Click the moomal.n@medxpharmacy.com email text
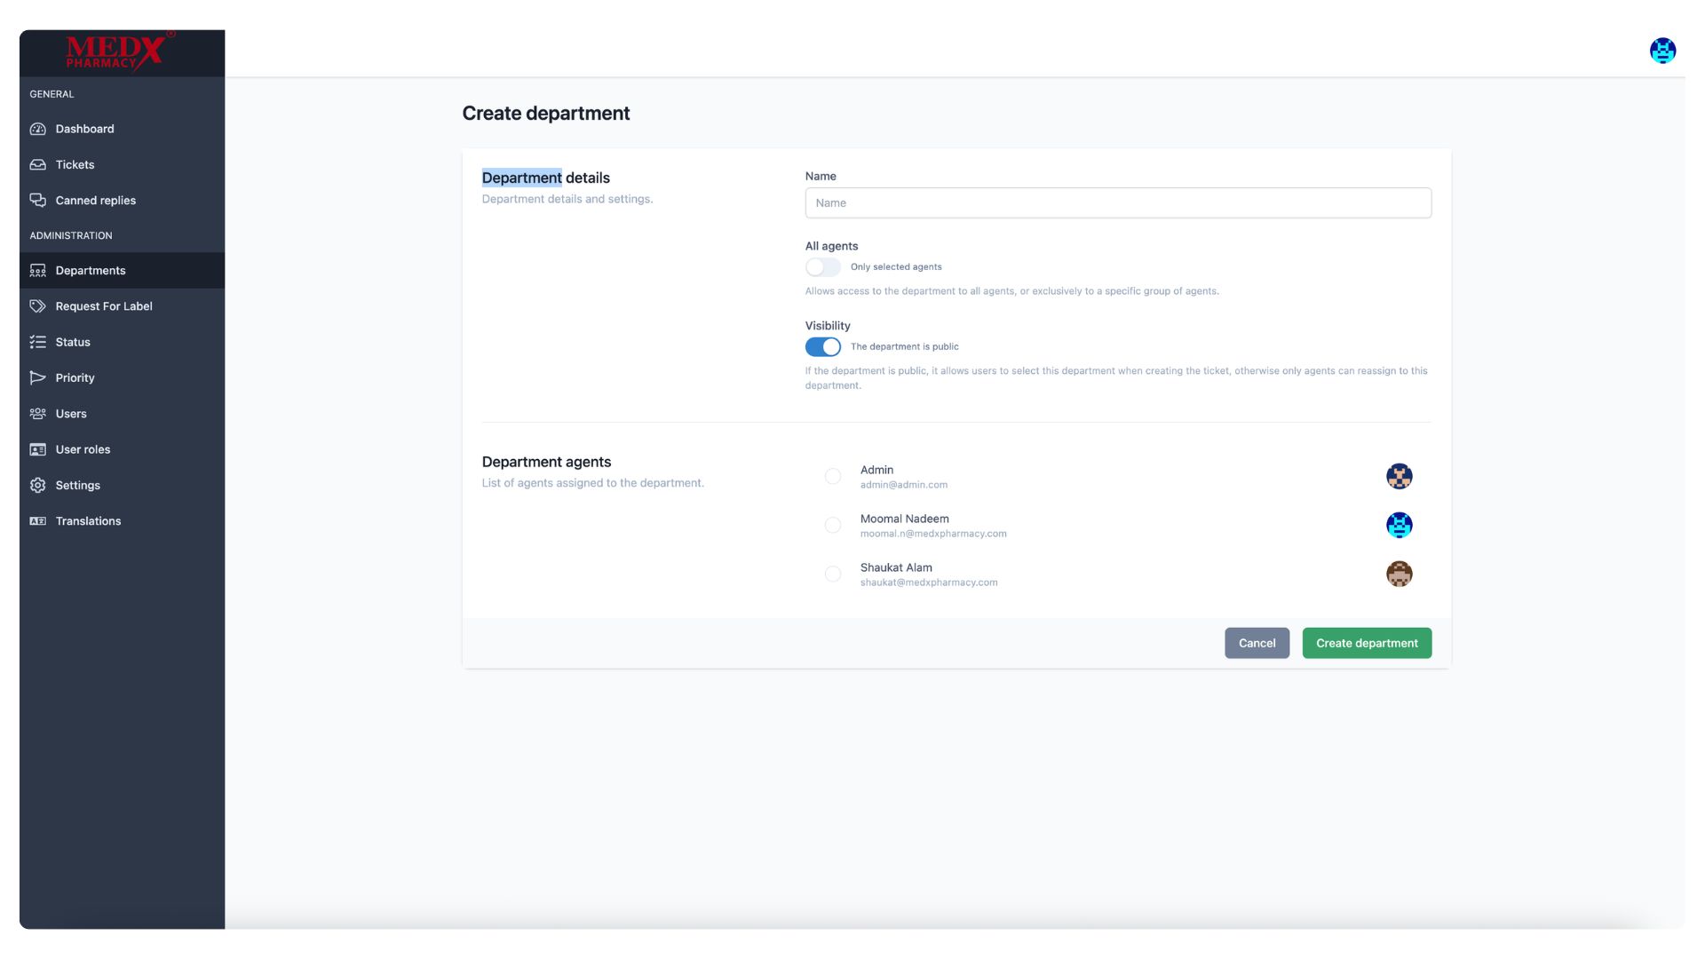1705x959 pixels. 933,534
